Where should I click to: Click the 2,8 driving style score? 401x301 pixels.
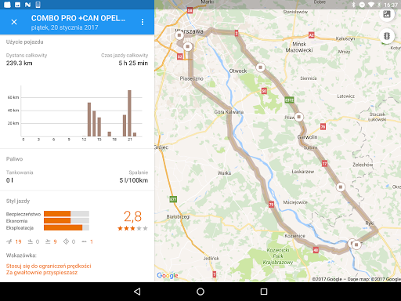[132, 216]
